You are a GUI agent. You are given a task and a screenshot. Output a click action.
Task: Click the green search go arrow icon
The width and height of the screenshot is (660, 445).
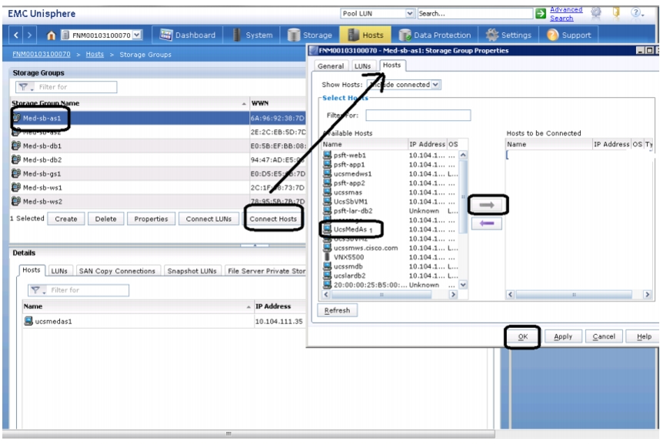541,14
